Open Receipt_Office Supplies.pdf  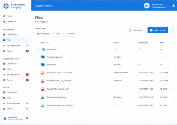coord(58,89)
